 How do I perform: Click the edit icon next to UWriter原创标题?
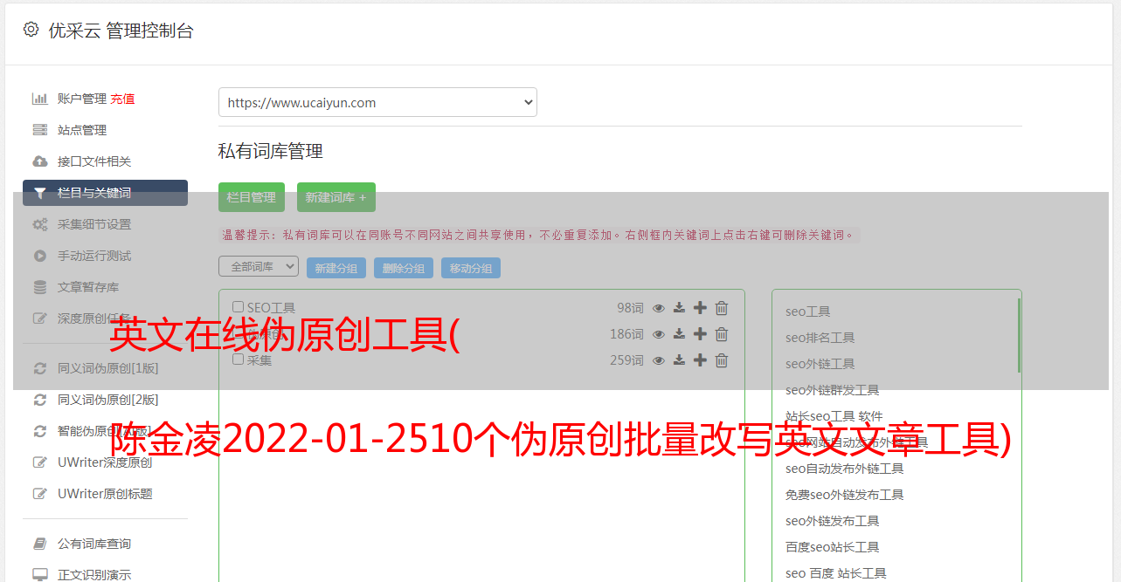tap(40, 494)
